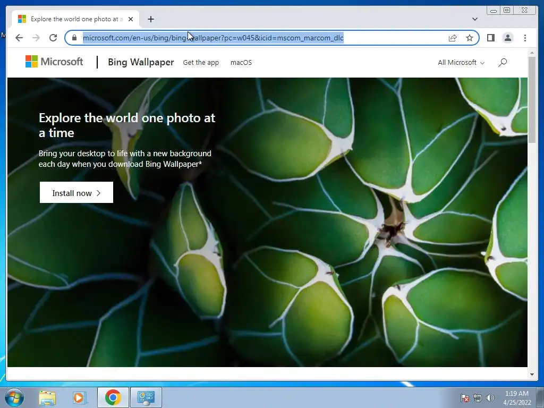
Task: Show the clock and date
Action: (x=517, y=398)
